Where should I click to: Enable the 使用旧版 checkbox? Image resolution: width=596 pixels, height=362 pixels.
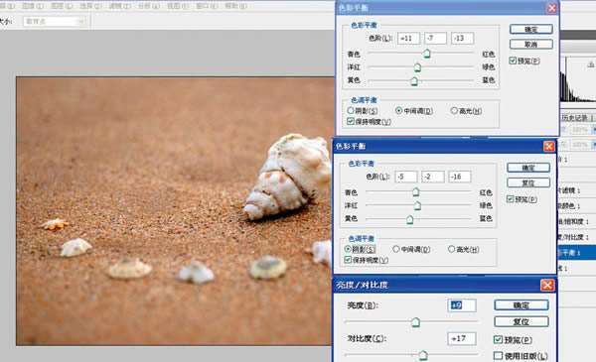pyautogui.click(x=498, y=355)
